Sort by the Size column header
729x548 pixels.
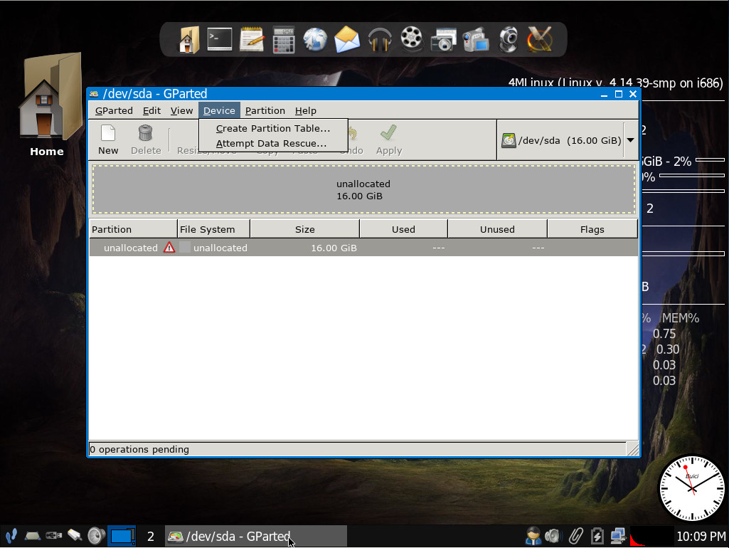304,229
